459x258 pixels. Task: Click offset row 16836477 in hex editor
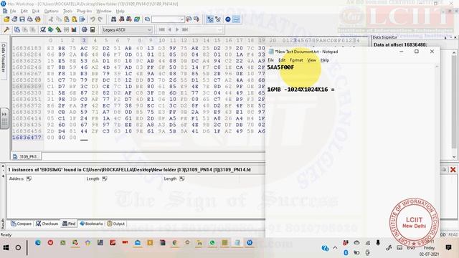27,137
